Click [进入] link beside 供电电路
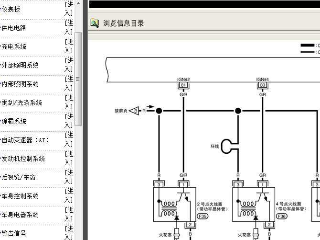 [x=69, y=27]
